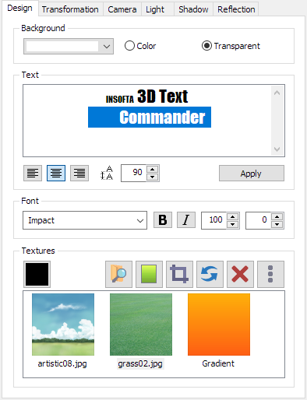This screenshot has width=307, height=400.
Task: Align text to the right
Action: [x=79, y=173]
